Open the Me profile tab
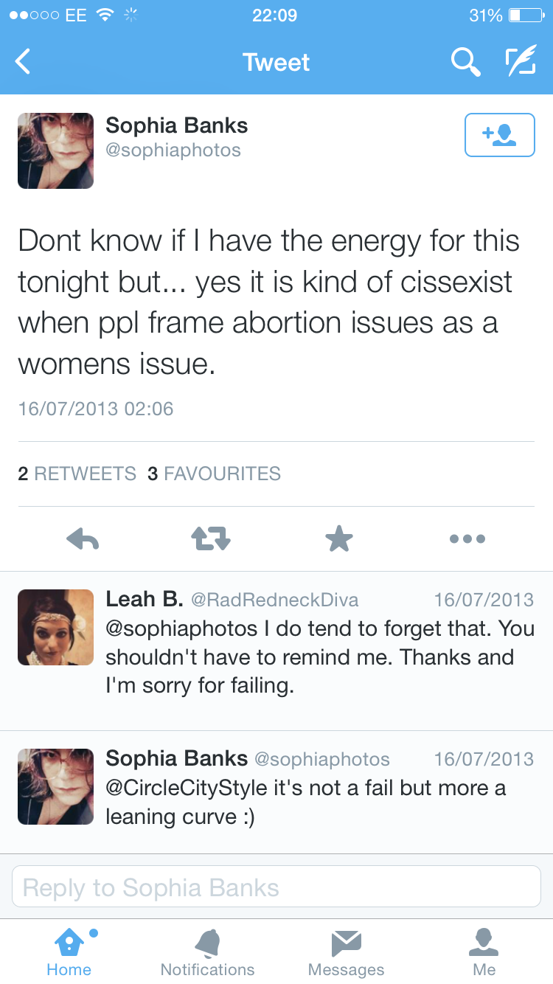Screen dimensions: 553x984 [x=484, y=953]
